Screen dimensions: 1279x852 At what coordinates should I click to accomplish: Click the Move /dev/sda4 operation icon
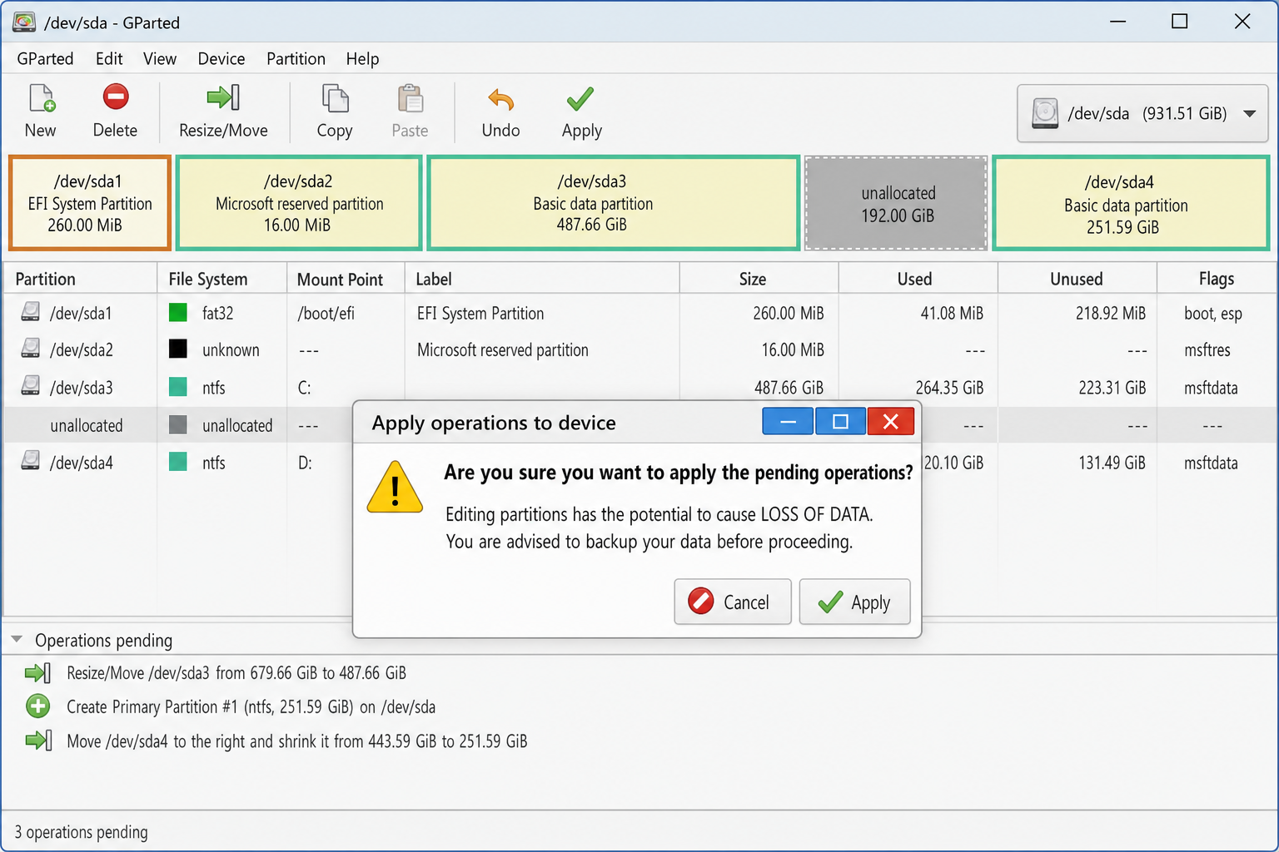point(38,740)
